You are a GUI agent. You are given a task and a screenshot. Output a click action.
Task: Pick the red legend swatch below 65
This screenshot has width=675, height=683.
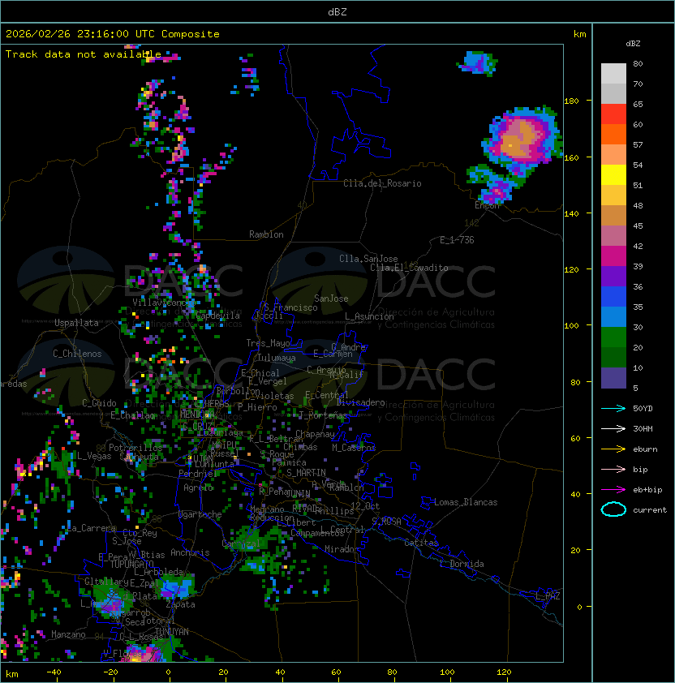click(x=613, y=114)
